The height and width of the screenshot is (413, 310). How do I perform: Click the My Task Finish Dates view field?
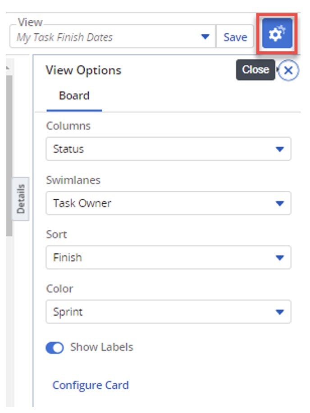click(113, 36)
